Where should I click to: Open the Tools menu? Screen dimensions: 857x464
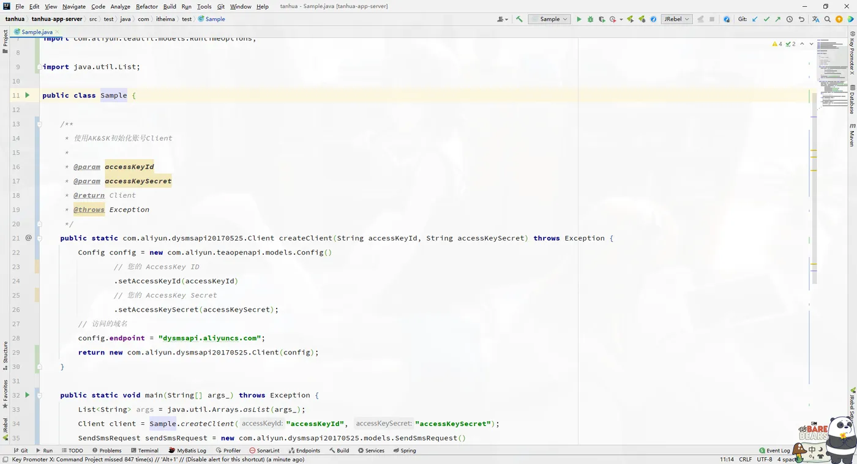click(x=204, y=6)
